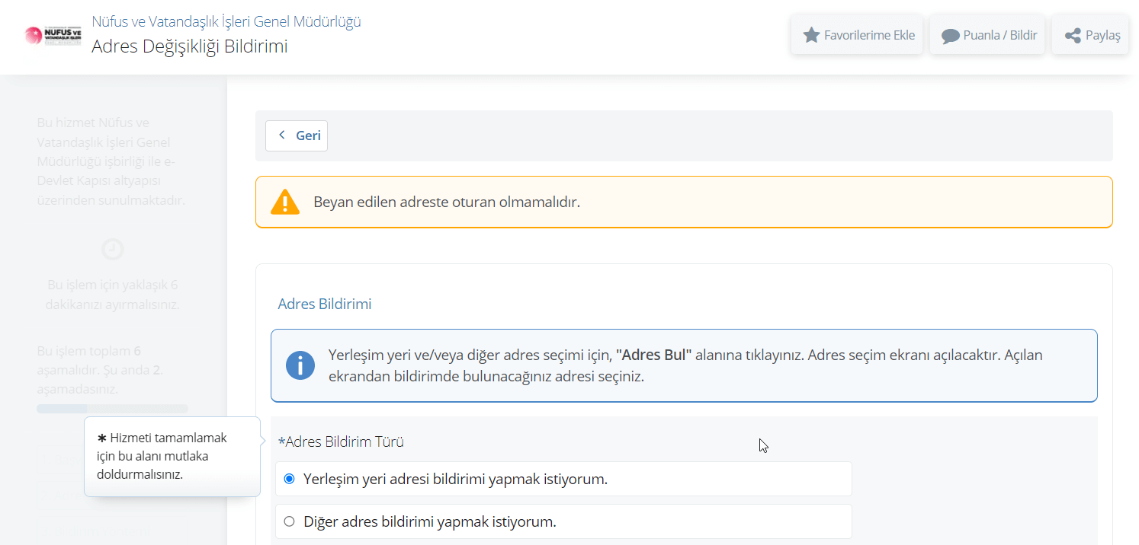
Task: Click the orange warning triangle icon
Action: [285, 202]
